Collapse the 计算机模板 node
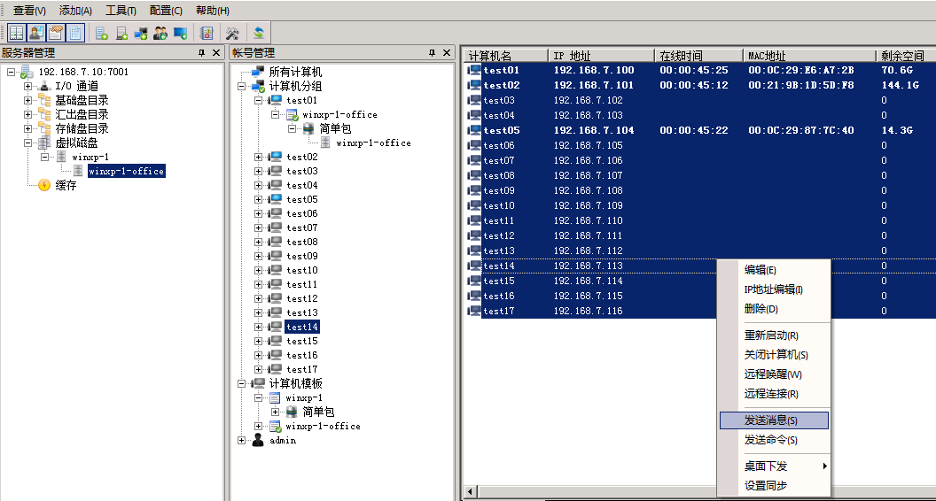936x501 pixels. [x=241, y=383]
